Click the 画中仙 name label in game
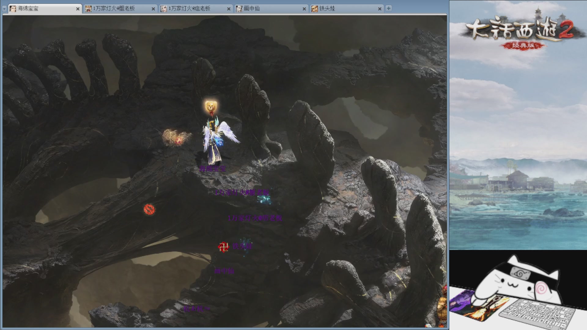This screenshot has width=587, height=330. (x=224, y=271)
